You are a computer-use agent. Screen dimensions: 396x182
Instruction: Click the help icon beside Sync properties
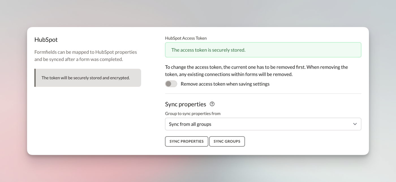(x=212, y=104)
